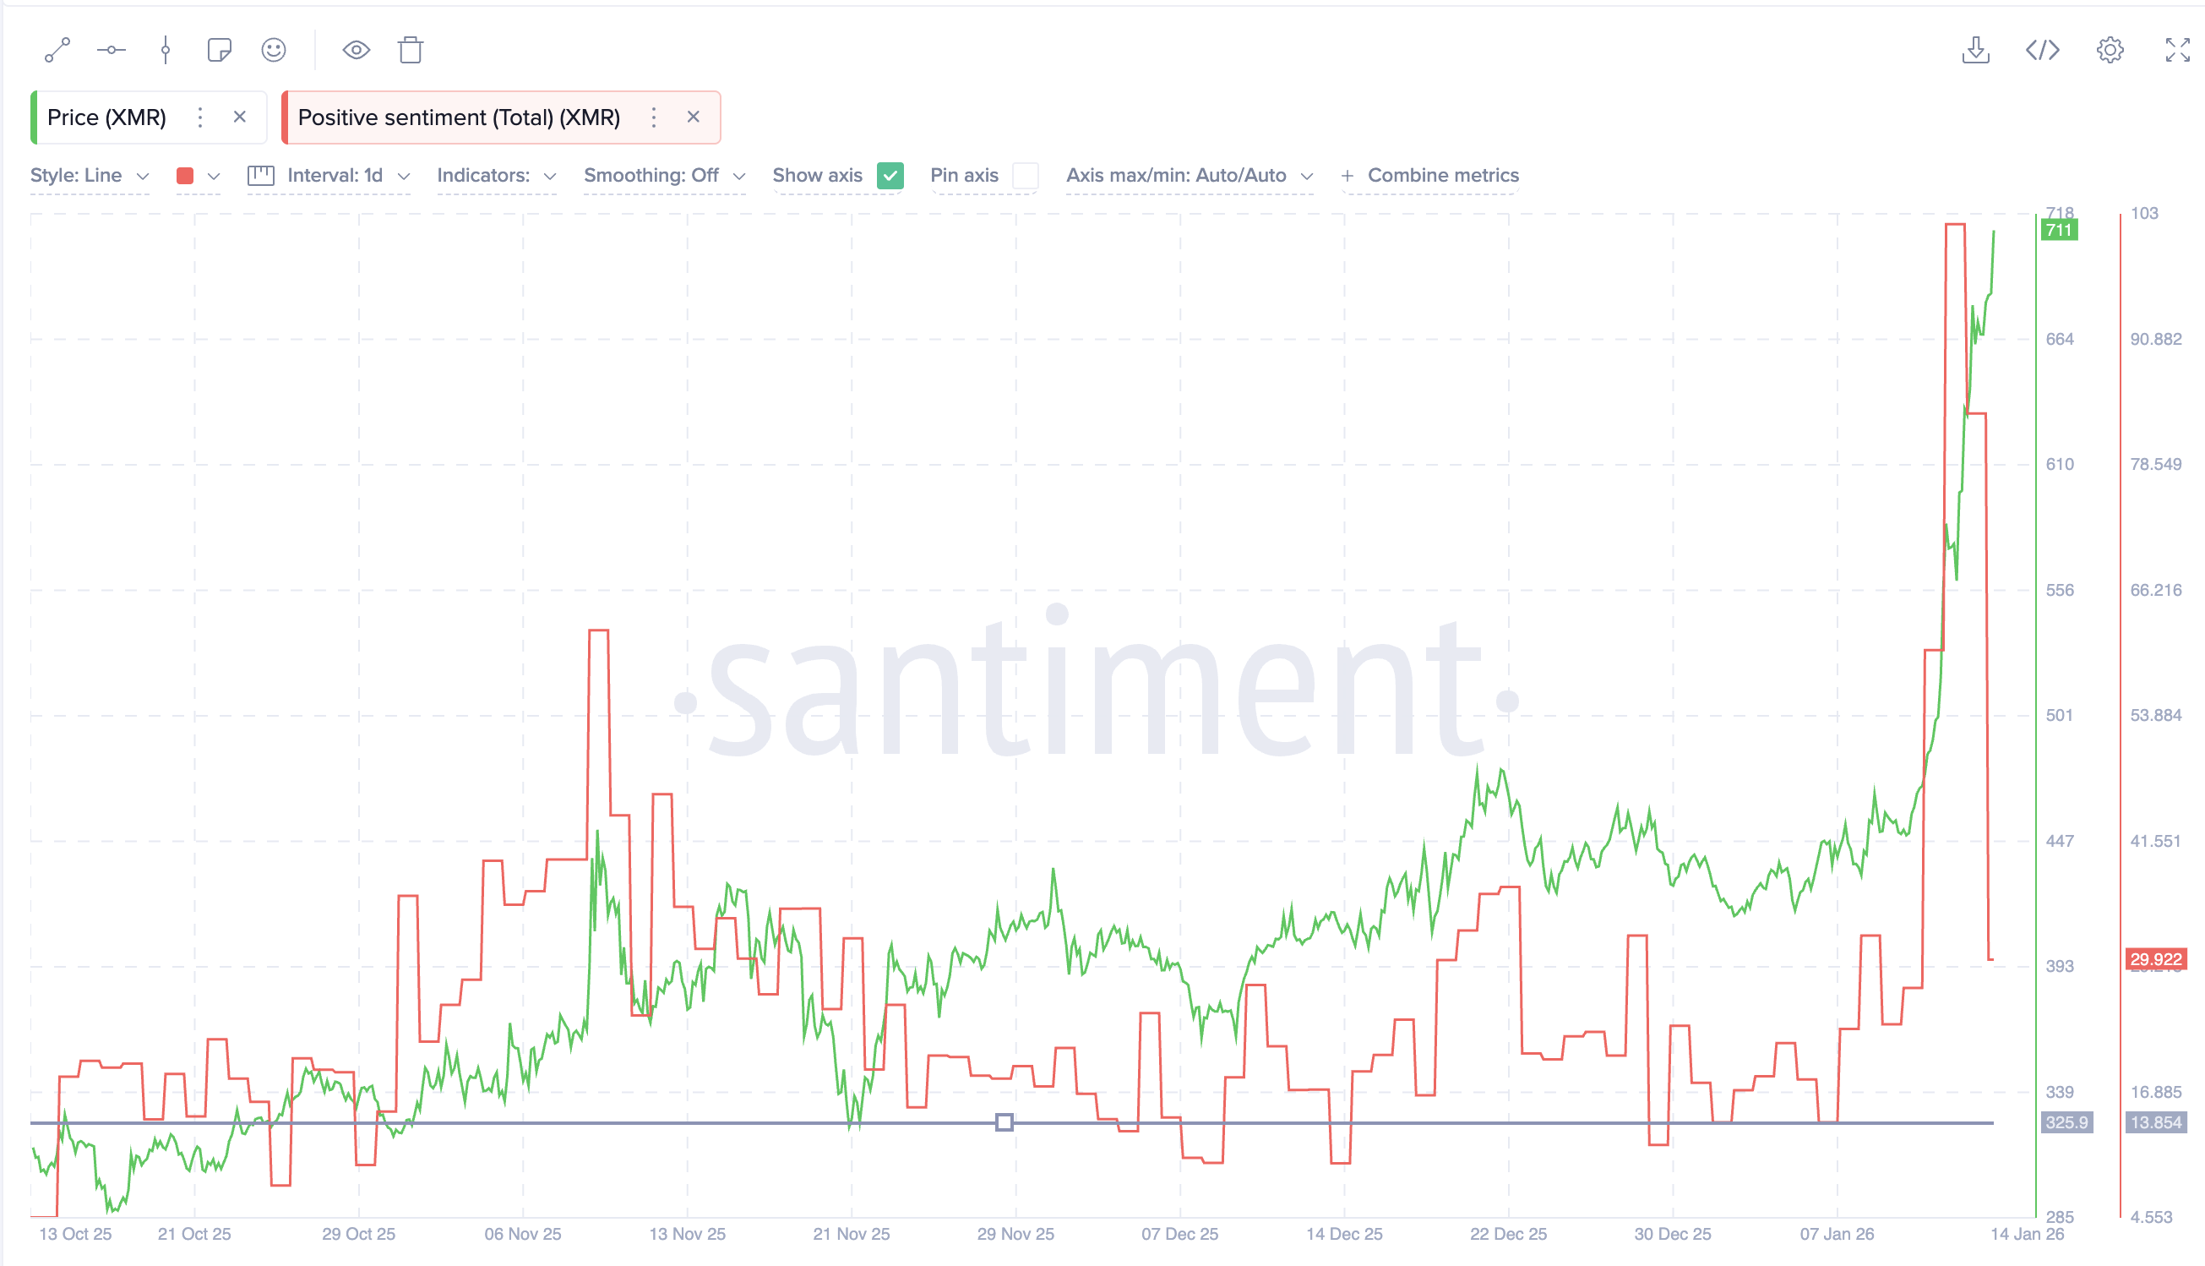Uncheck the Show axis checkbox
2205x1266 pixels.
(x=889, y=176)
